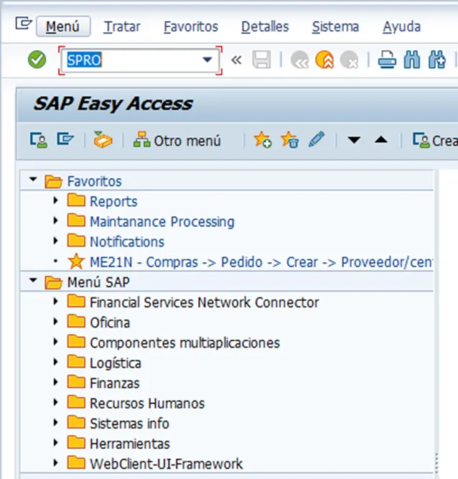Screen dimensions: 458x479
Task: Expand the WebClient-UI-Framework folder
Action: coord(55,462)
